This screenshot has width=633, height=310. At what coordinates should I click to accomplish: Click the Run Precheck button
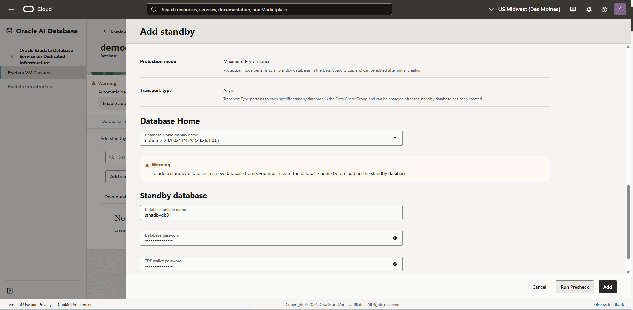pyautogui.click(x=574, y=287)
